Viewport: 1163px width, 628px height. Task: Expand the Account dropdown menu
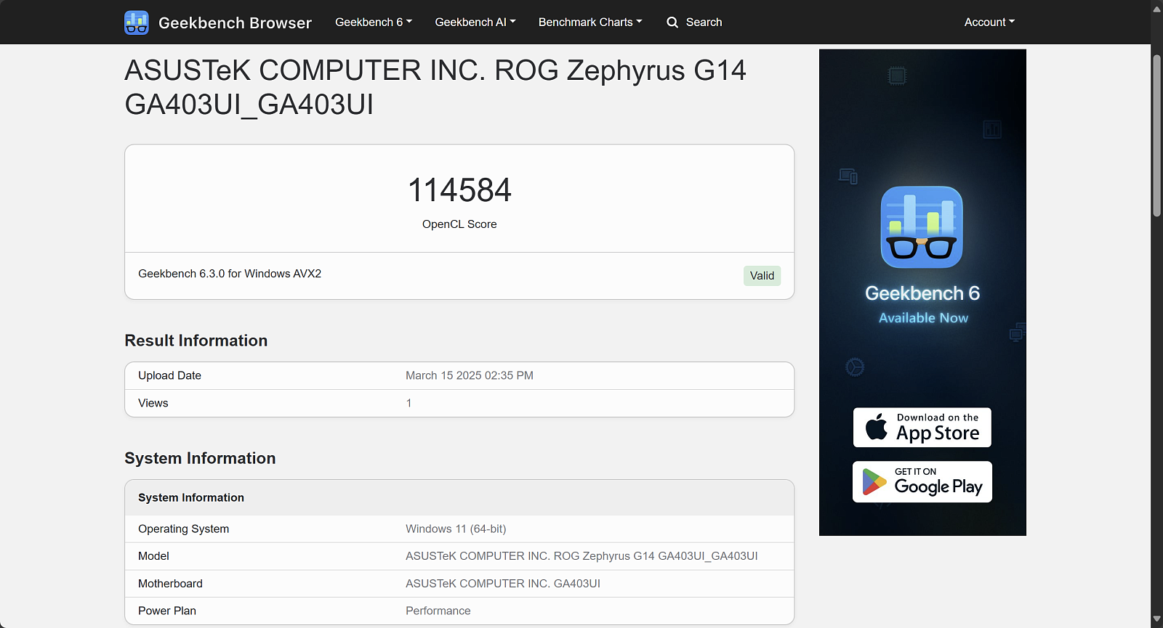coord(989,23)
